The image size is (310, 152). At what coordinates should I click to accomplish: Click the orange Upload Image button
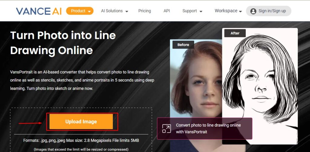[81, 121]
